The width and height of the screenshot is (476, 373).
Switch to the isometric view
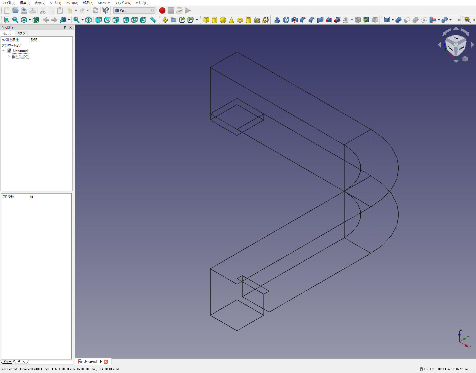(x=88, y=20)
